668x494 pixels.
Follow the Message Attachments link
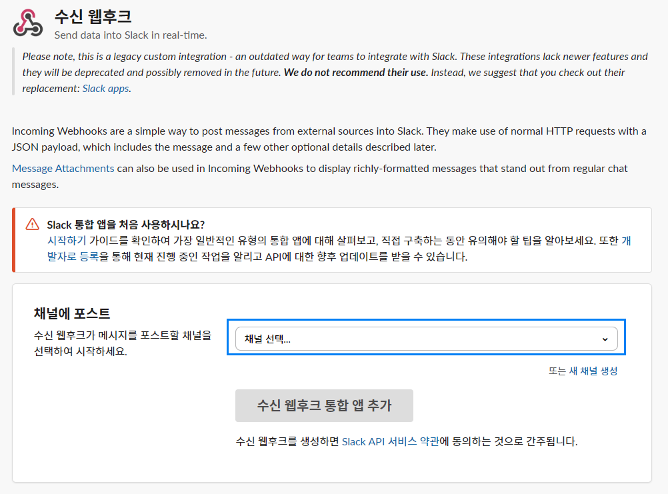click(x=63, y=169)
